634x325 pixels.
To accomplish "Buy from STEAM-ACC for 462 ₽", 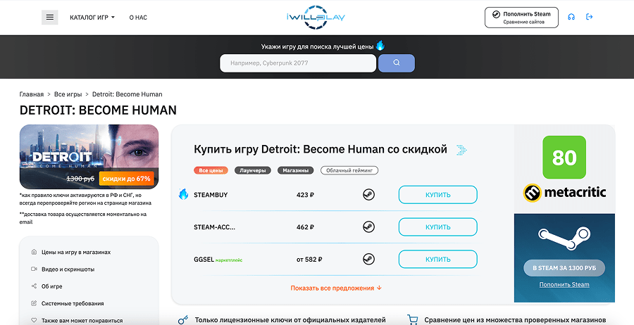I will (x=438, y=227).
